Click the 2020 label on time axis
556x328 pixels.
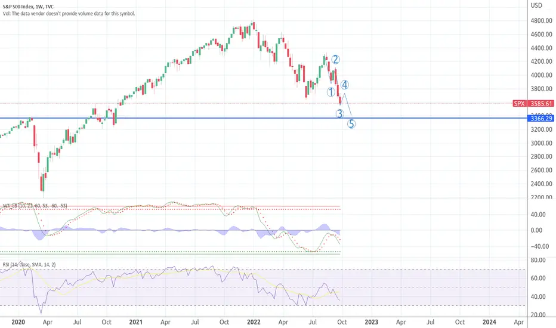pos(18,322)
